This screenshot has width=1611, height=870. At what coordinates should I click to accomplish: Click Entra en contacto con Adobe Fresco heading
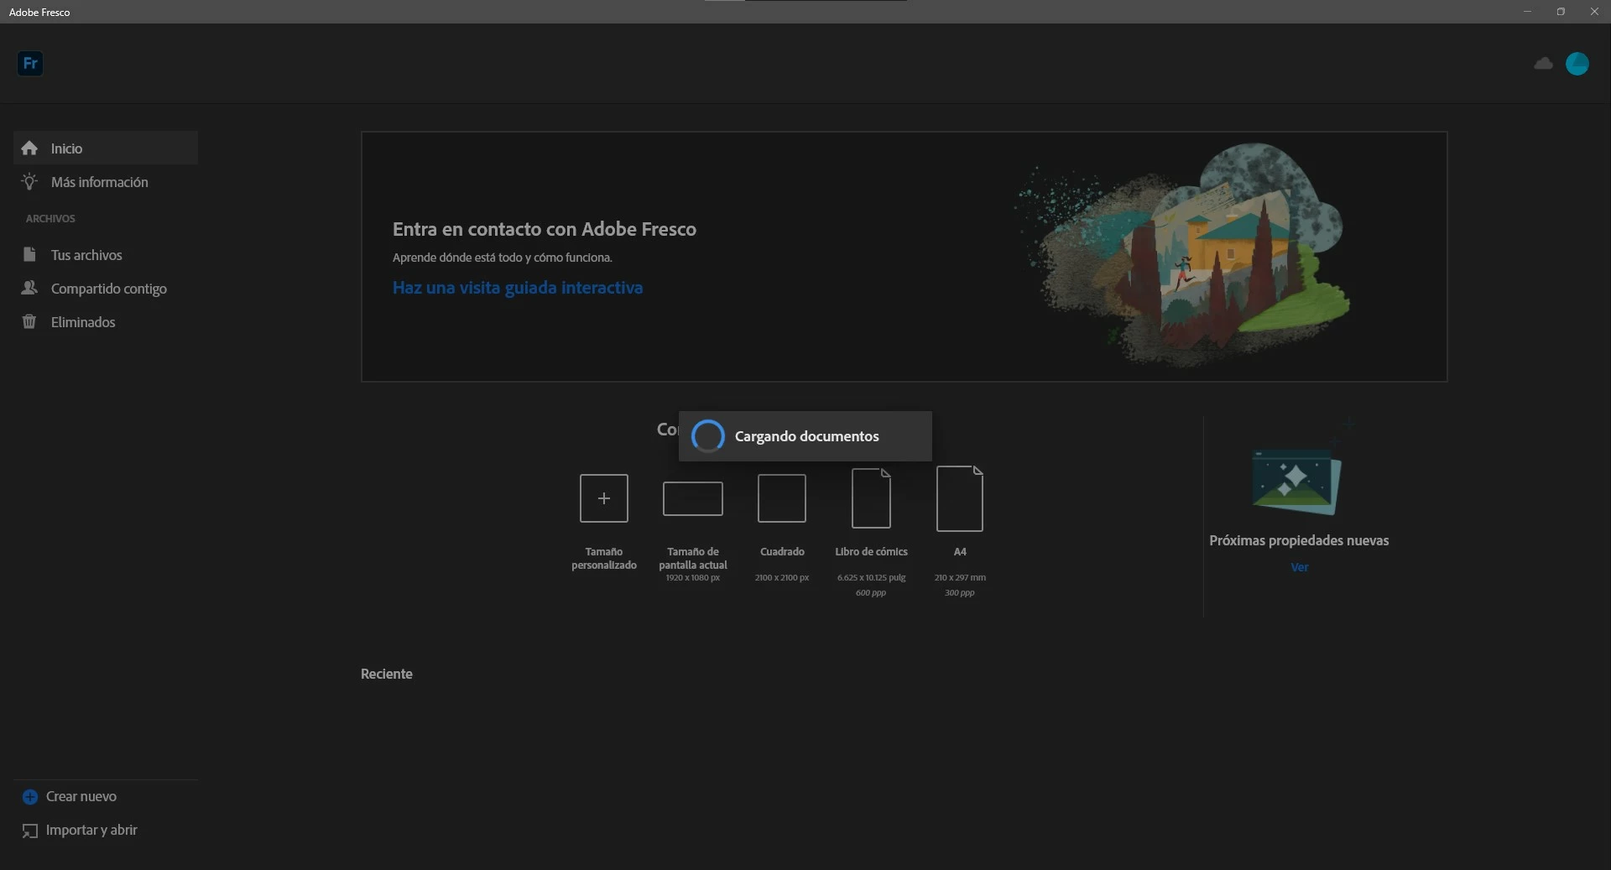point(545,229)
